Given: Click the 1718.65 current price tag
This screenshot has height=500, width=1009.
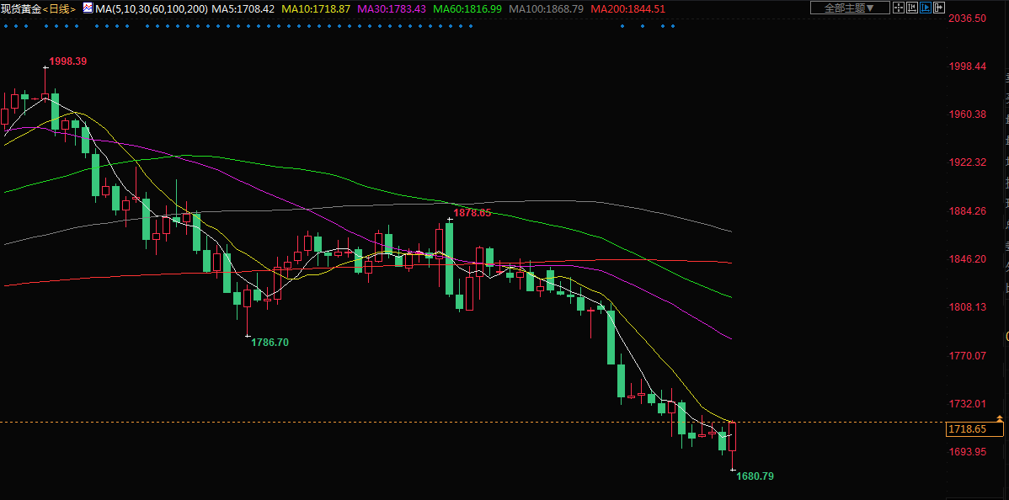Looking at the screenshot, I should coord(967,429).
